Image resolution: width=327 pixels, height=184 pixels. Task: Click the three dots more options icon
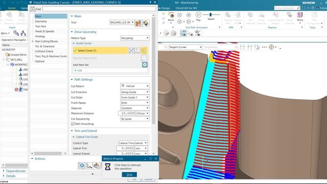(x=264, y=47)
